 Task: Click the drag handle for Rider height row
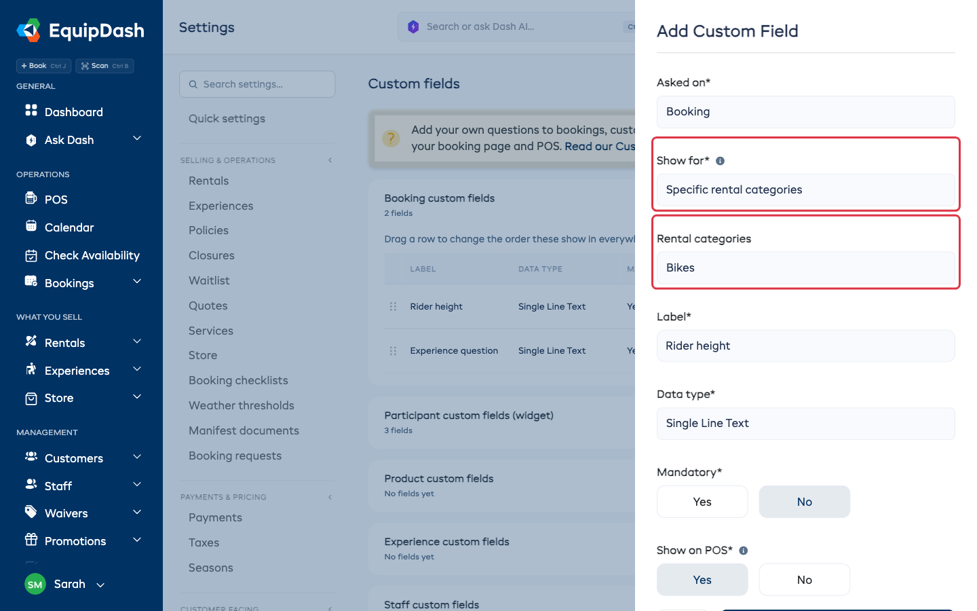point(393,307)
